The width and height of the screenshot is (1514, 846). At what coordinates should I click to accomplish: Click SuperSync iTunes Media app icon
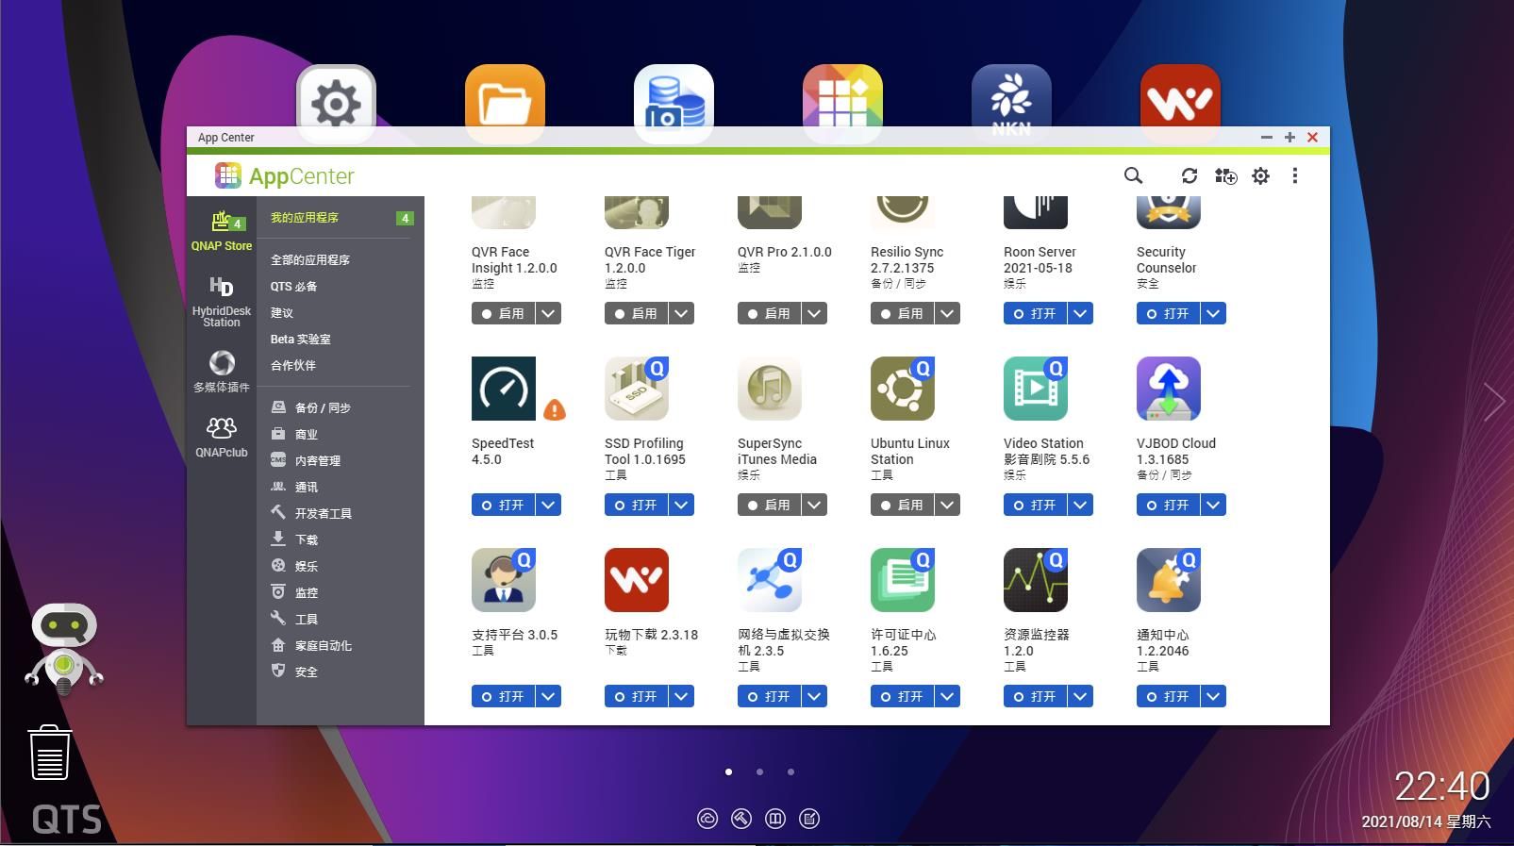(x=770, y=389)
